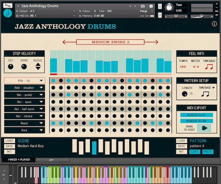Toggle the Mute M button
221x184 pixels.
160,15
